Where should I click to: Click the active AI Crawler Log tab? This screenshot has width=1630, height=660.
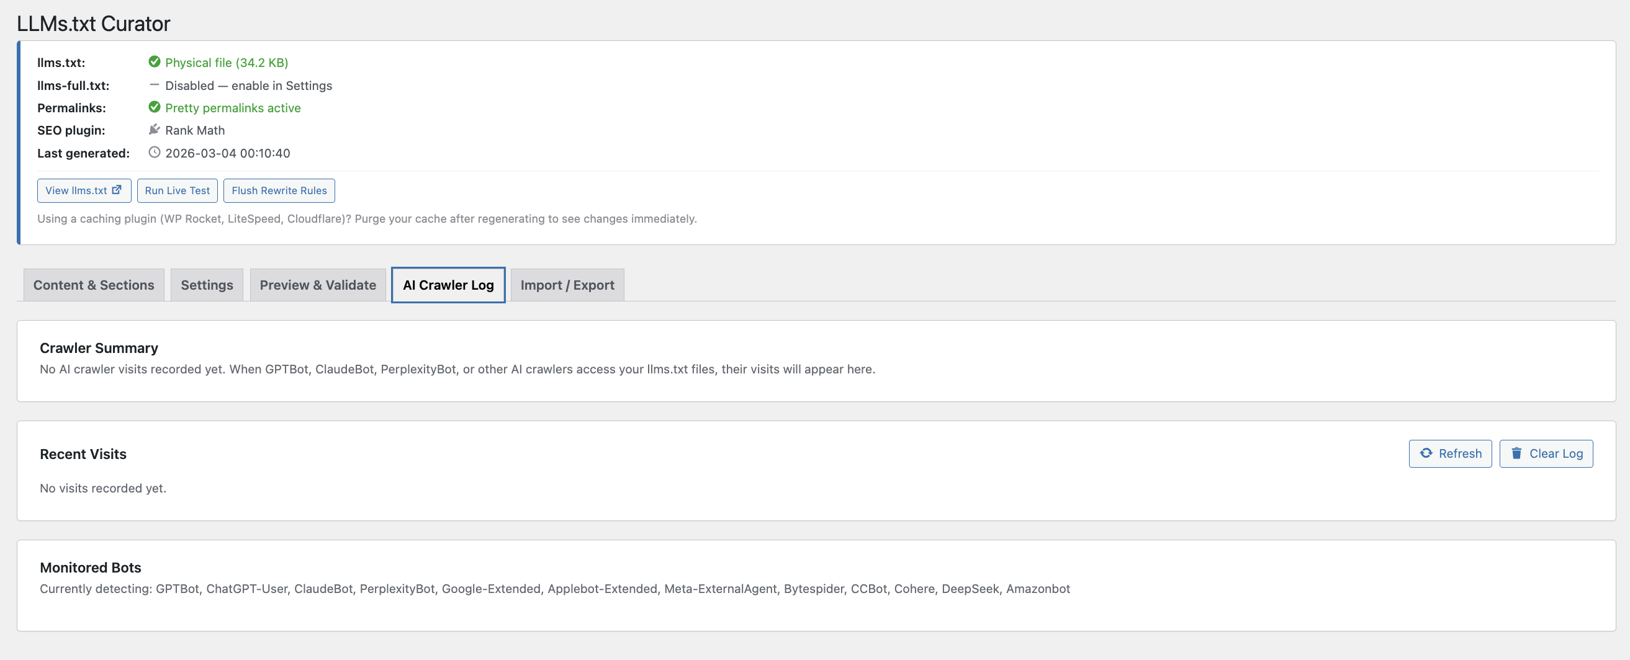(x=448, y=285)
